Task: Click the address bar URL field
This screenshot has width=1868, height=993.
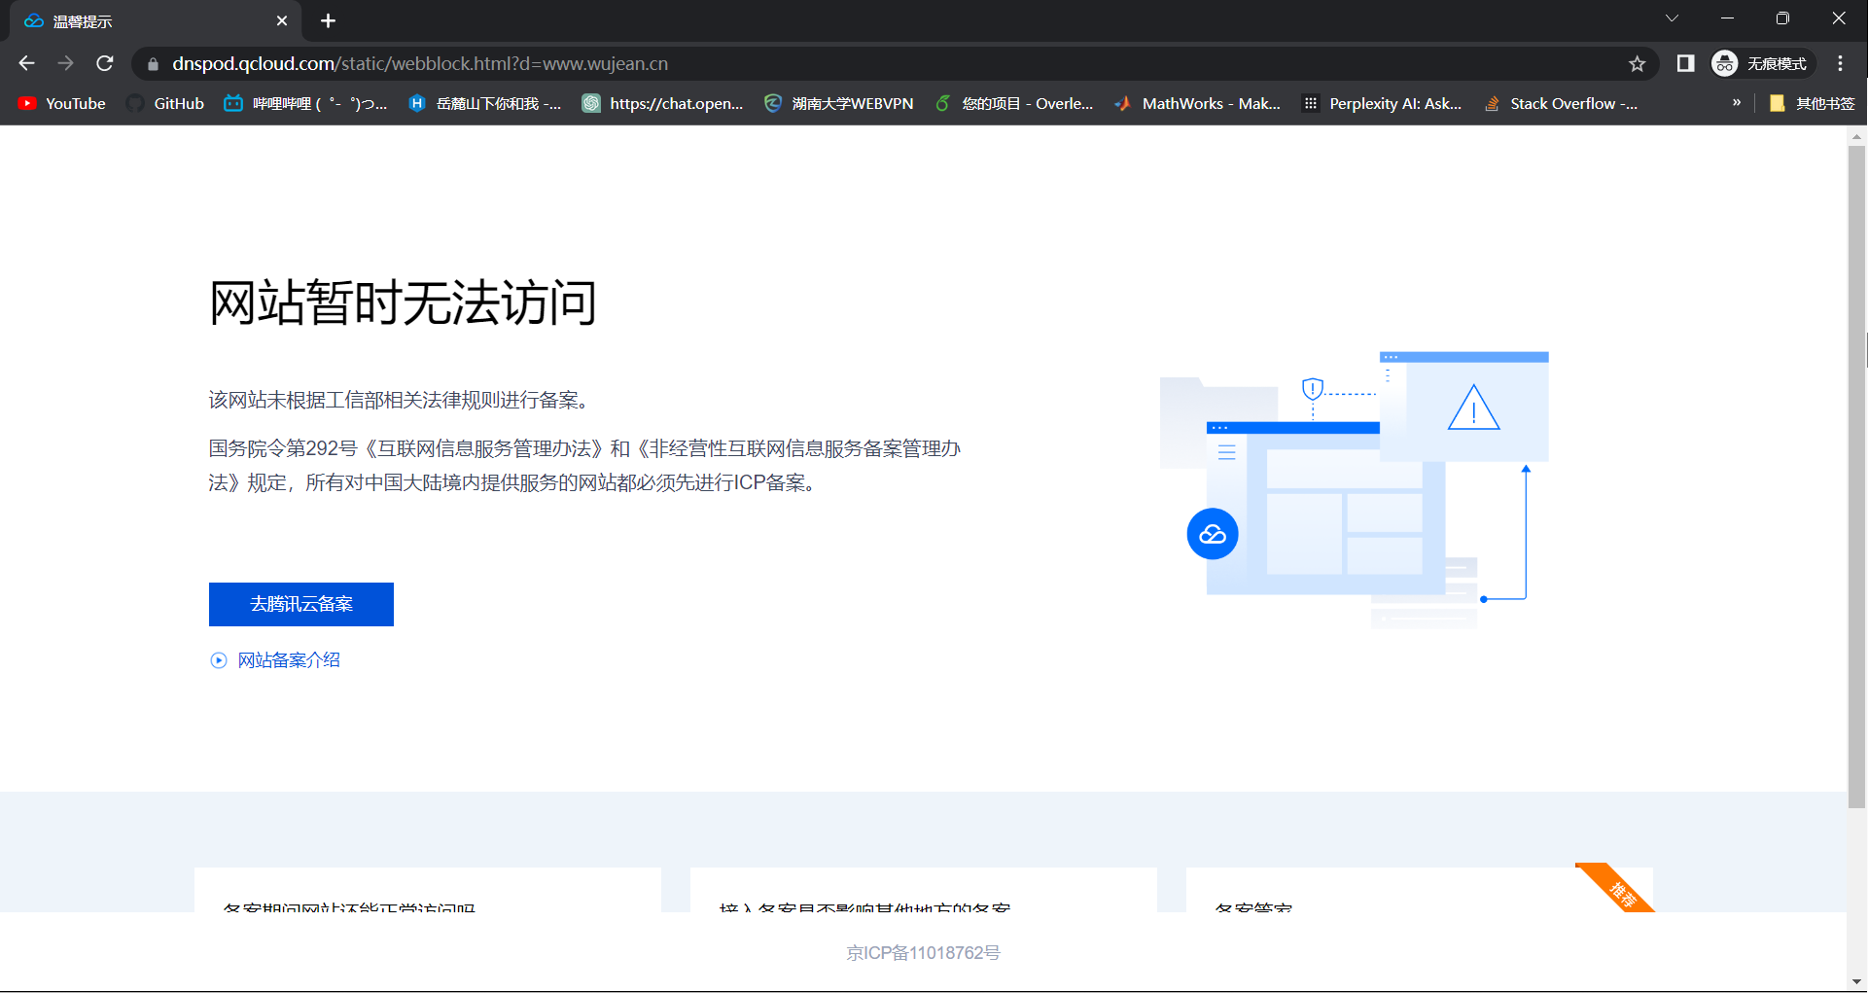Action: (895, 63)
